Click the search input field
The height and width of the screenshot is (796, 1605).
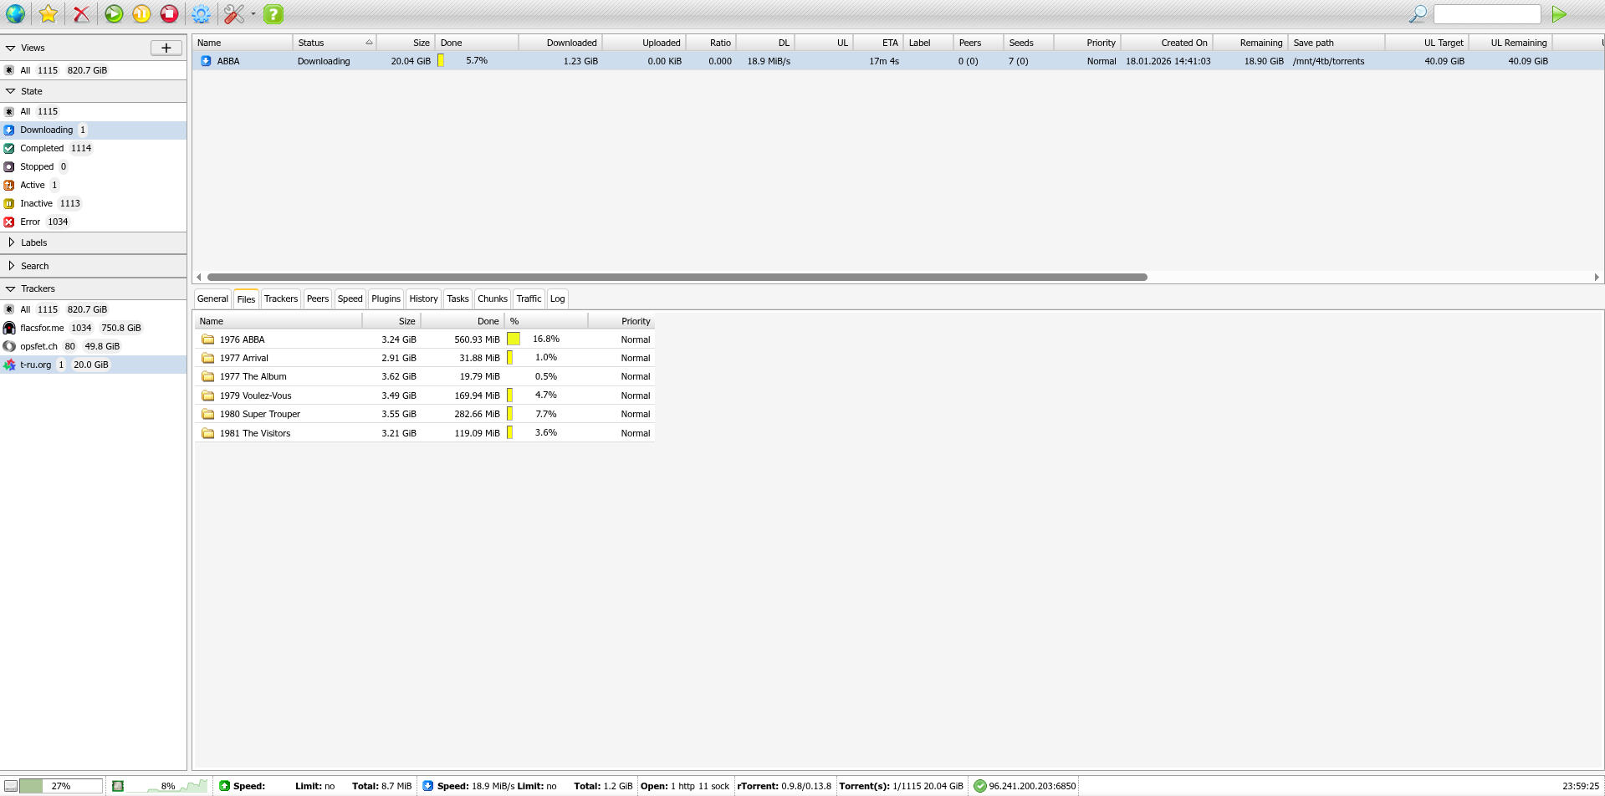pos(1486,14)
